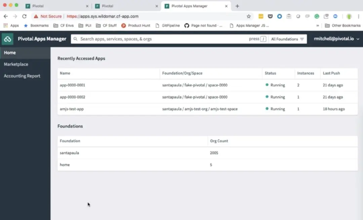This screenshot has width=363, height=220.
Task: Click the 2005 org count value
Action: pos(214,153)
